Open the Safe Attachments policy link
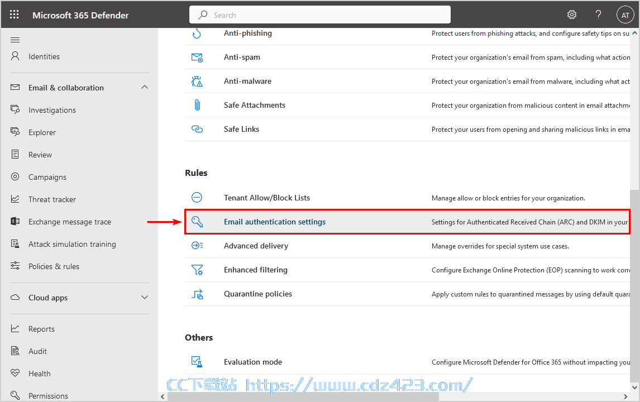Viewport: 640px width, 402px height. pos(255,106)
